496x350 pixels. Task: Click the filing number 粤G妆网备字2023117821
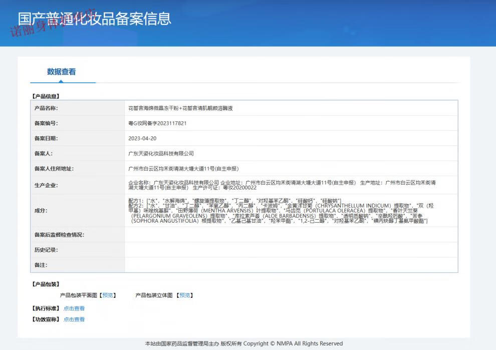click(157, 123)
